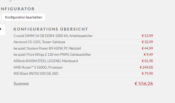Click the € 32,99 Aerocool case price
This screenshot has height=103, width=175.
pos(147,42)
